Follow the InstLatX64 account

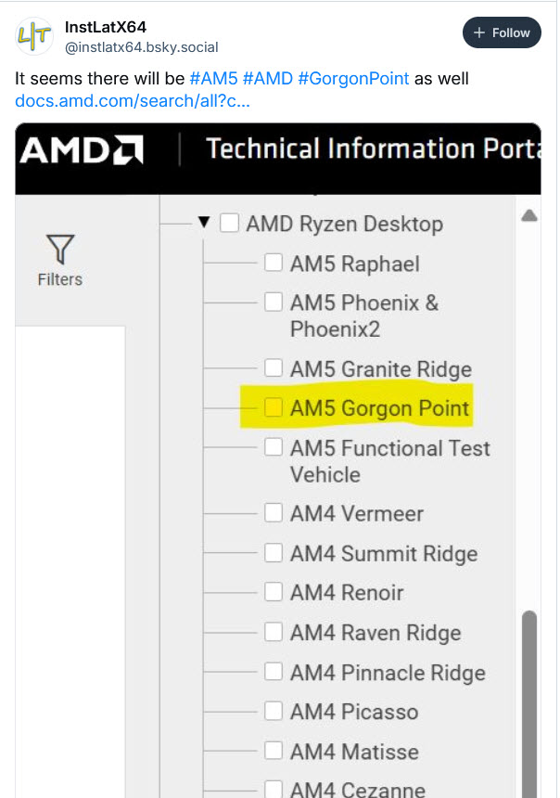[502, 32]
